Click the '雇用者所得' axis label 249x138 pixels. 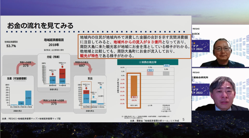pyautogui.click(x=52, y=85)
